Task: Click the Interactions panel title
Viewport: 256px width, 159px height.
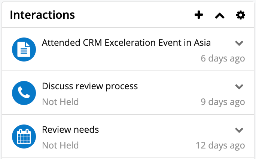Action: point(42,15)
